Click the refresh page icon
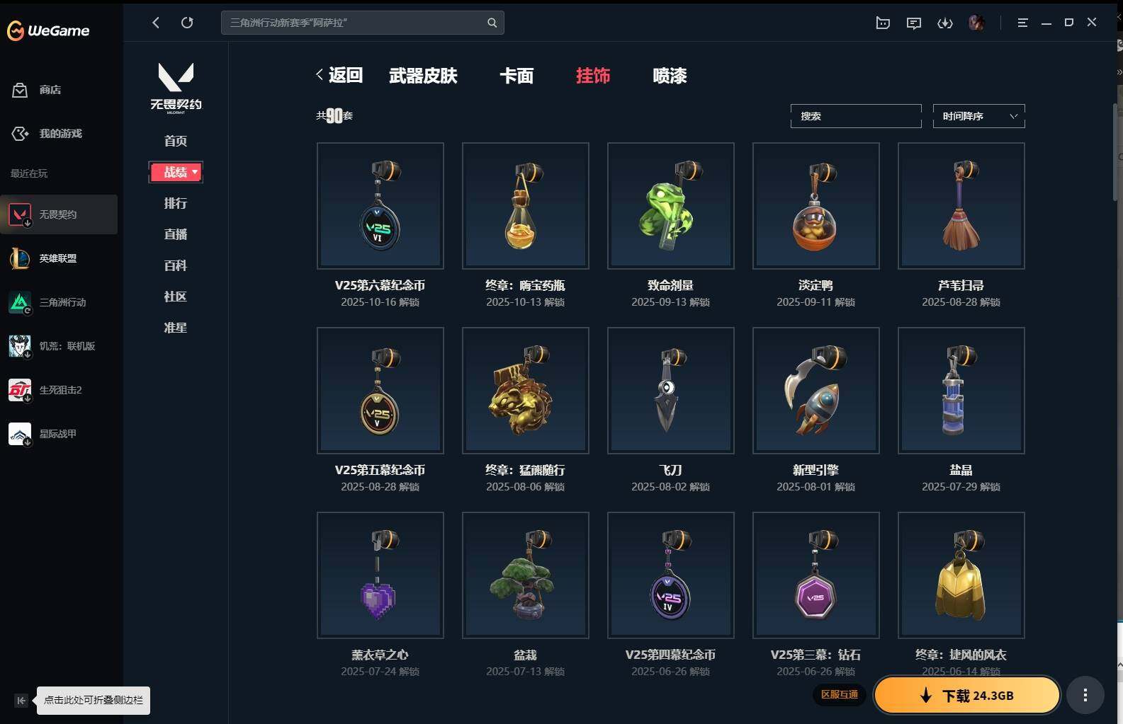 click(x=187, y=23)
